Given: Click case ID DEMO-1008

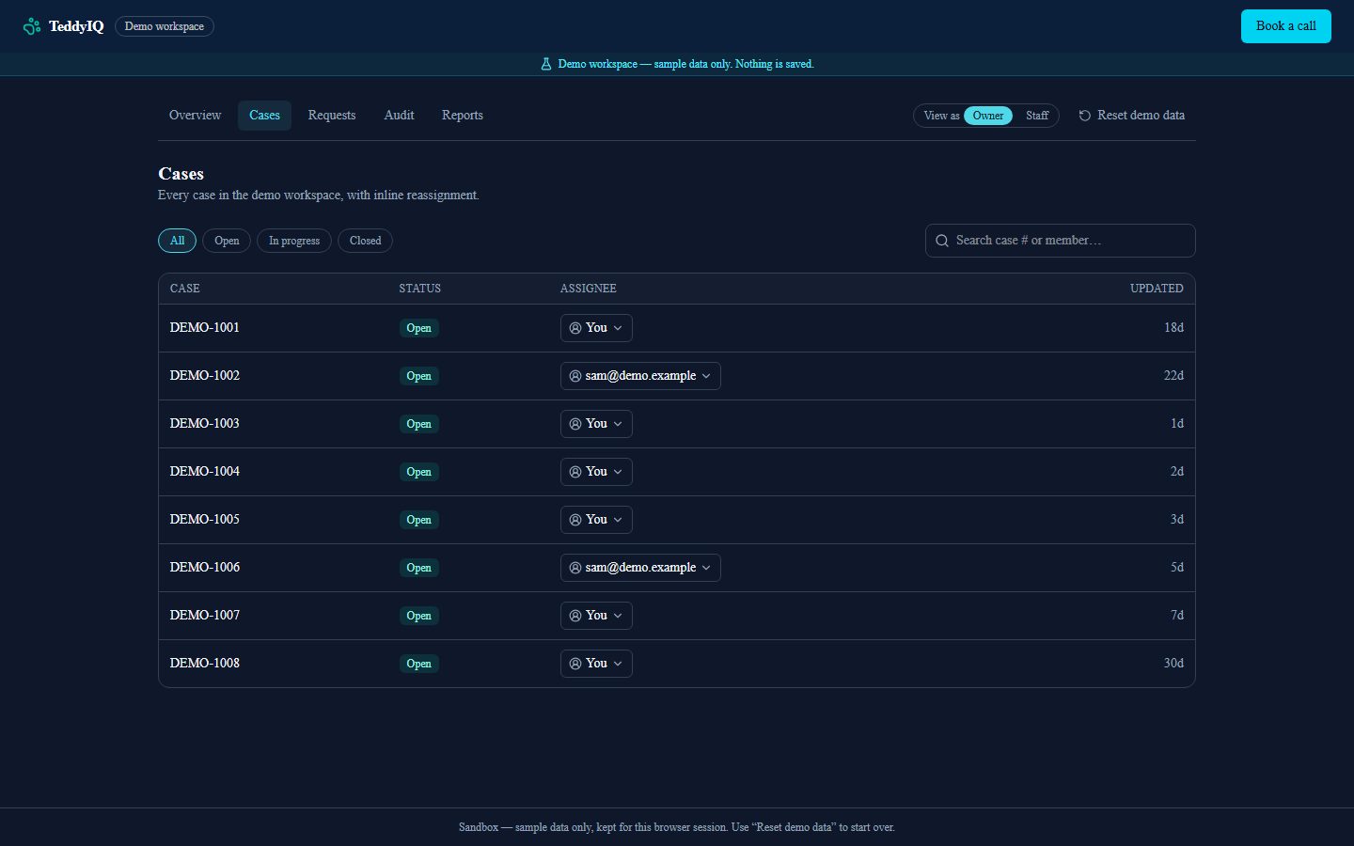Looking at the screenshot, I should click(x=205, y=664).
